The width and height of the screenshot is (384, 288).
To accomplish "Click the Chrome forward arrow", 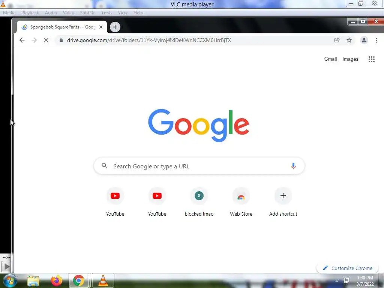I will [34, 40].
